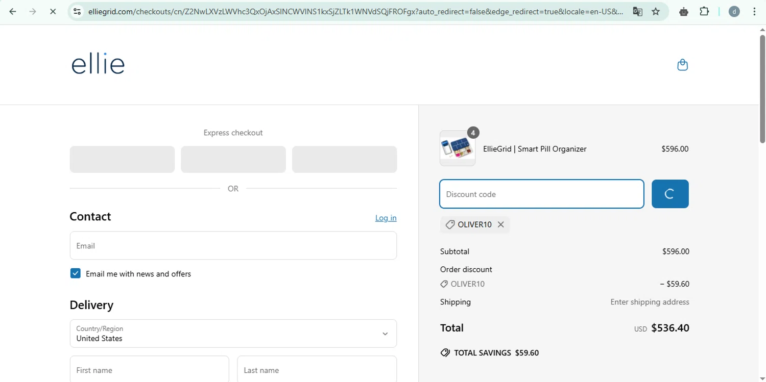Click the ellie logo

point(98,63)
